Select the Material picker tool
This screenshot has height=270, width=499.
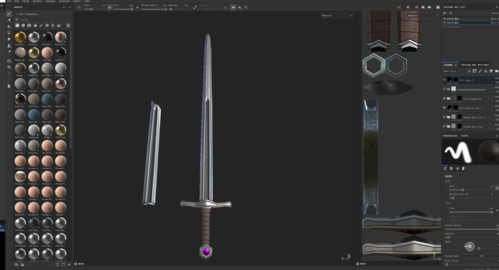pos(9,52)
